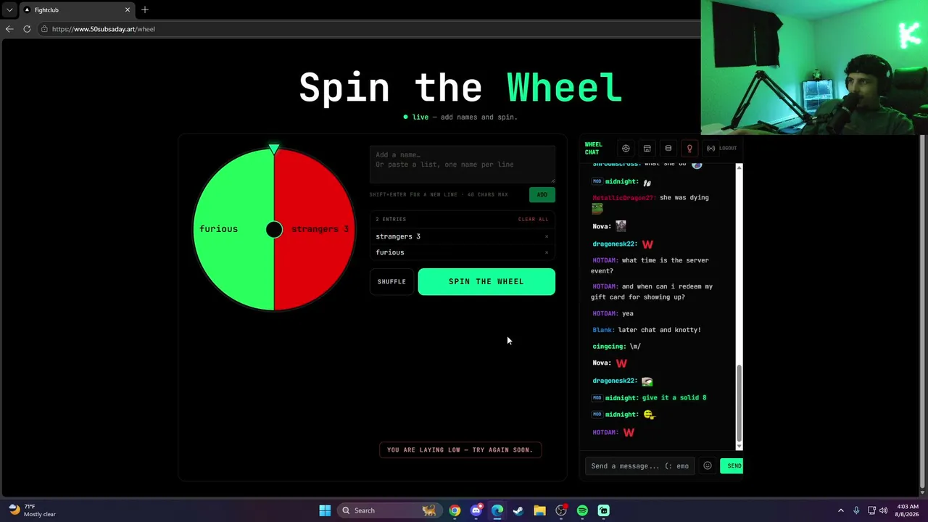Screen dimensions: 928x522
Task: Click the 'YOU ARE LAYING LOW' notice
Action: pyautogui.click(x=460, y=450)
